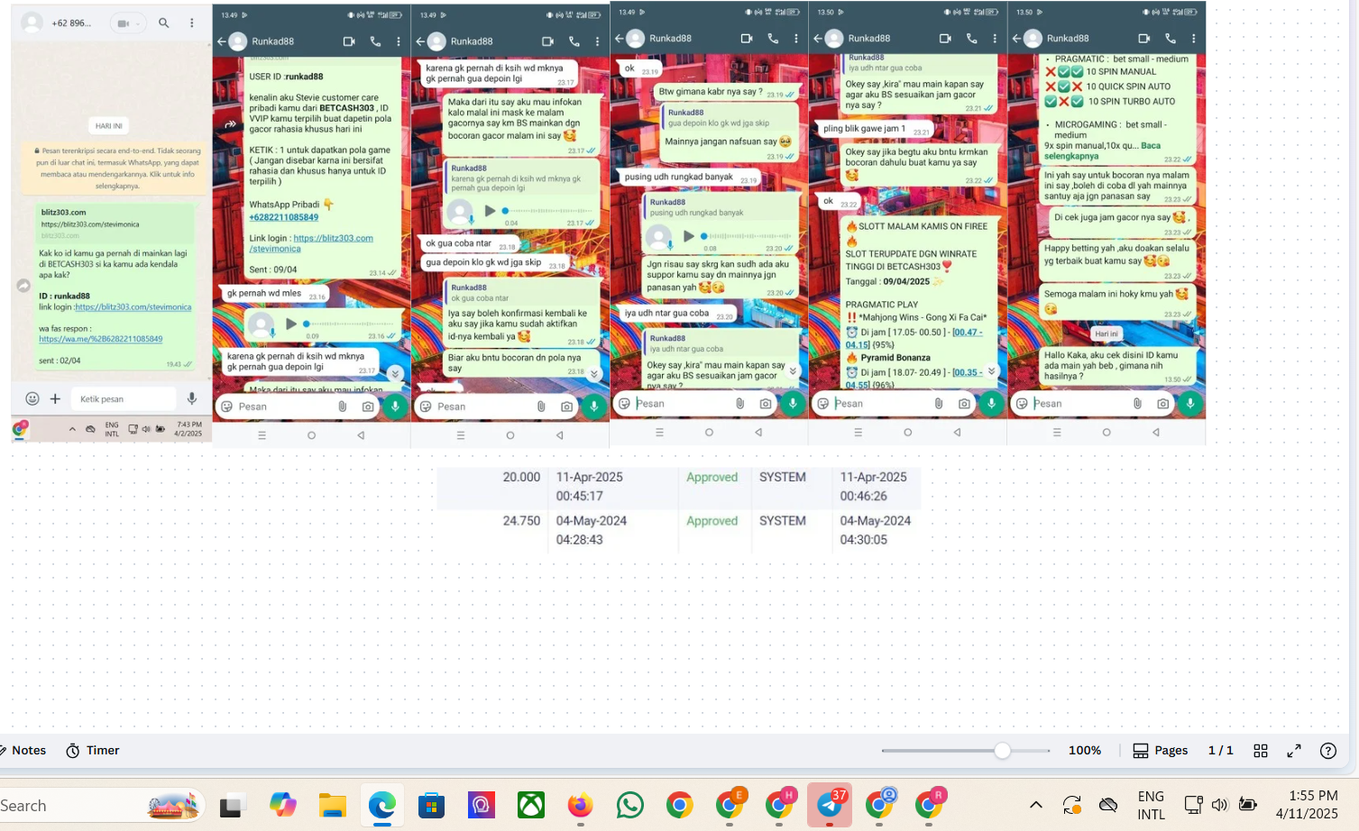Click microphone icon next to Ketik pesan
Viewport: 1359px width, 831px height.
coord(192,398)
